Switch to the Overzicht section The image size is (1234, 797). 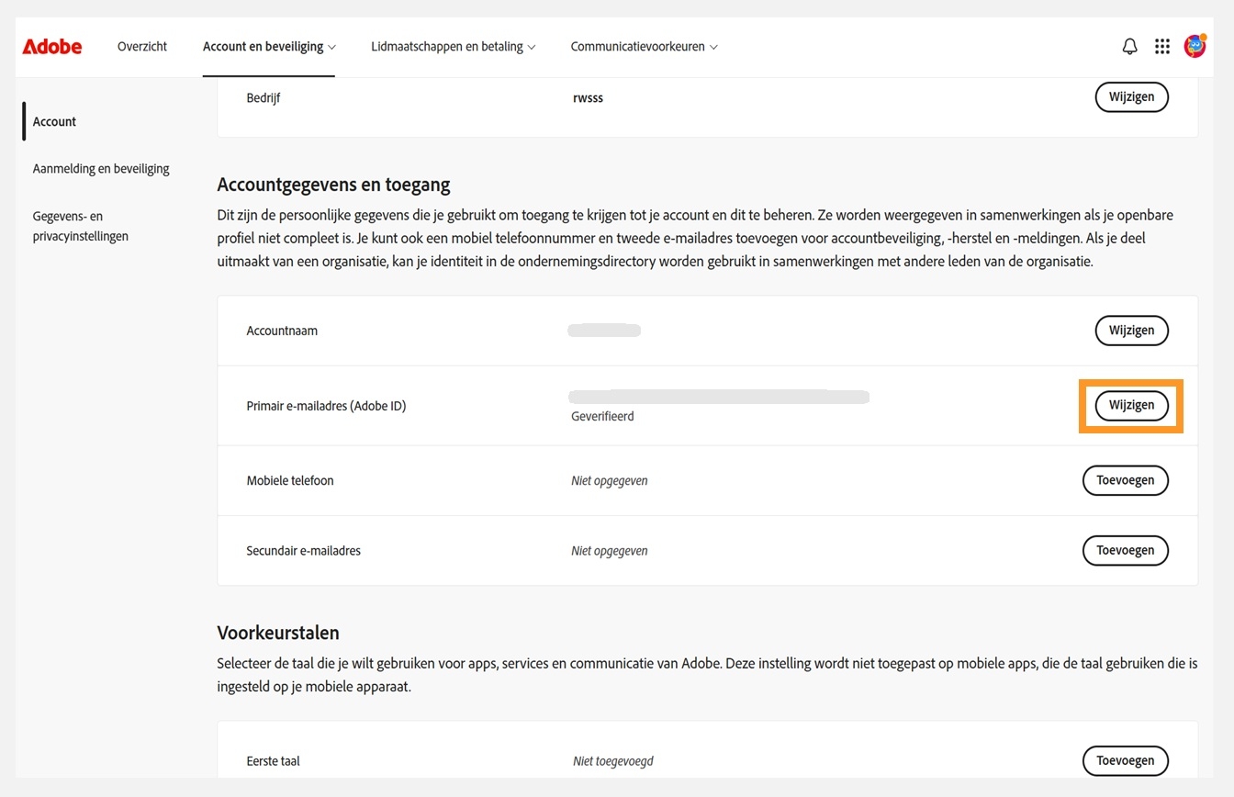point(141,45)
